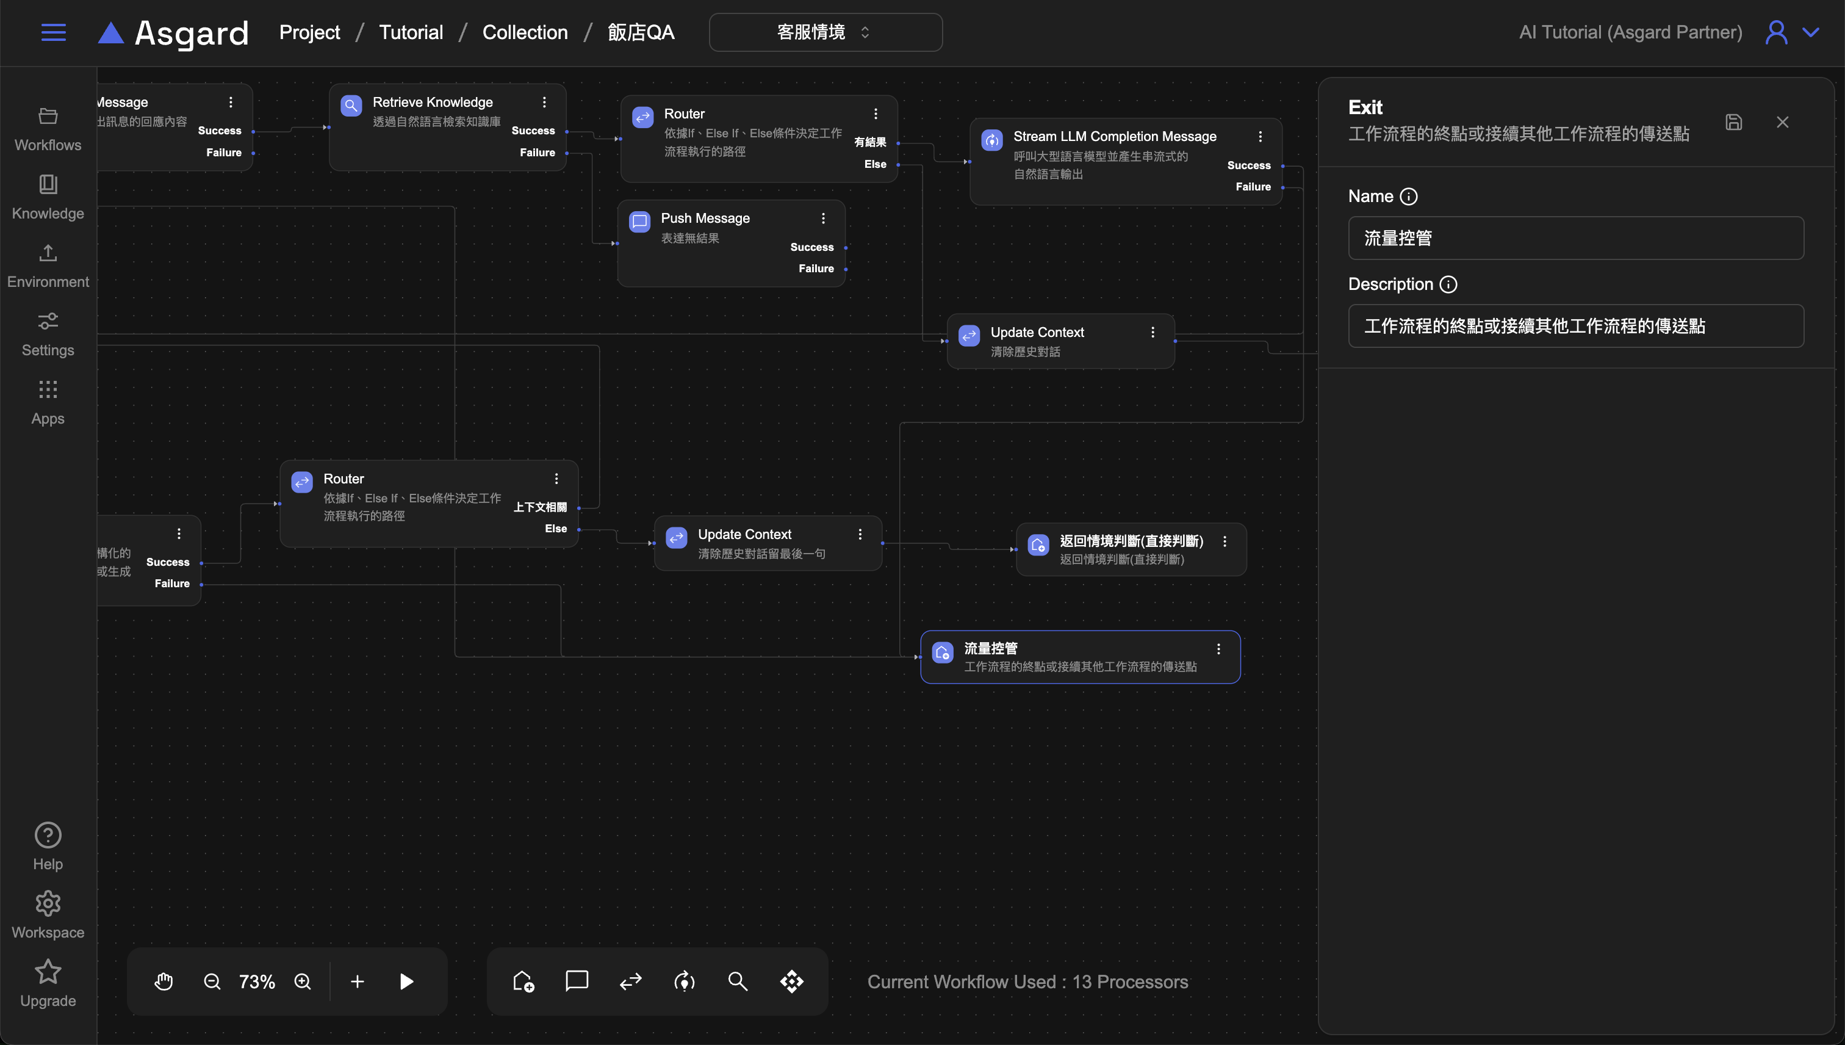Image resolution: width=1845 pixels, height=1045 pixels.
Task: Add LLM Completion node from toolbar
Action: click(x=685, y=981)
